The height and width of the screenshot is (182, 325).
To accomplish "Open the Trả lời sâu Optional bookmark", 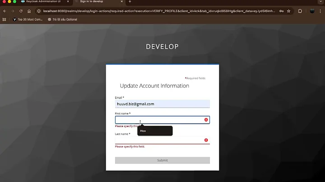I will 62,19.
